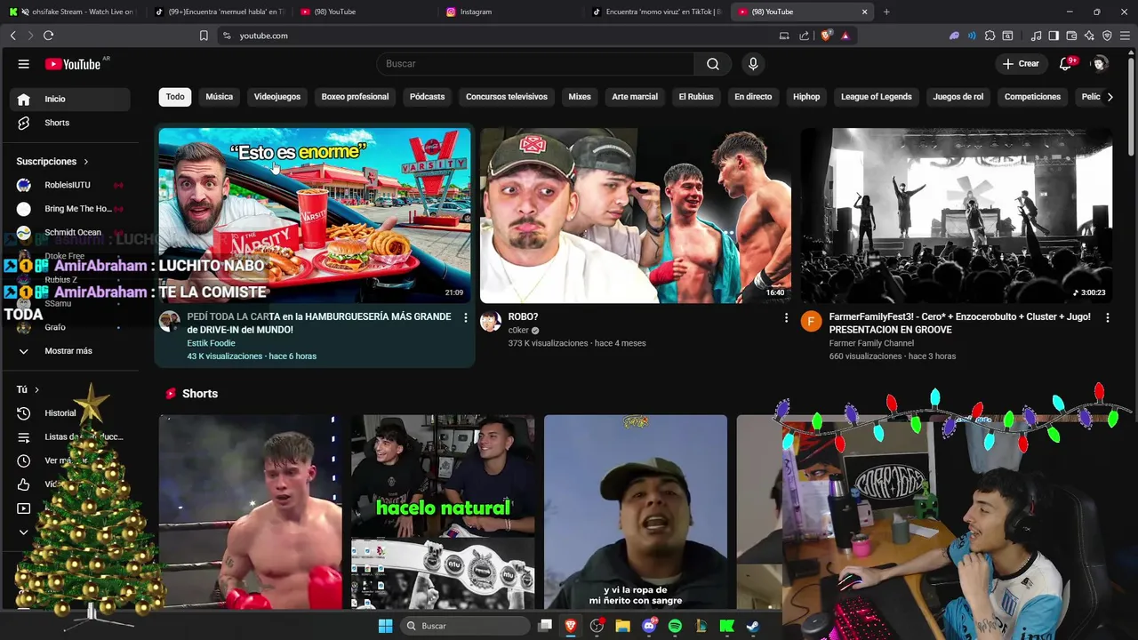This screenshot has height=640, width=1138.
Task: Open the YouTube hamburger guide menu
Action: (24, 64)
